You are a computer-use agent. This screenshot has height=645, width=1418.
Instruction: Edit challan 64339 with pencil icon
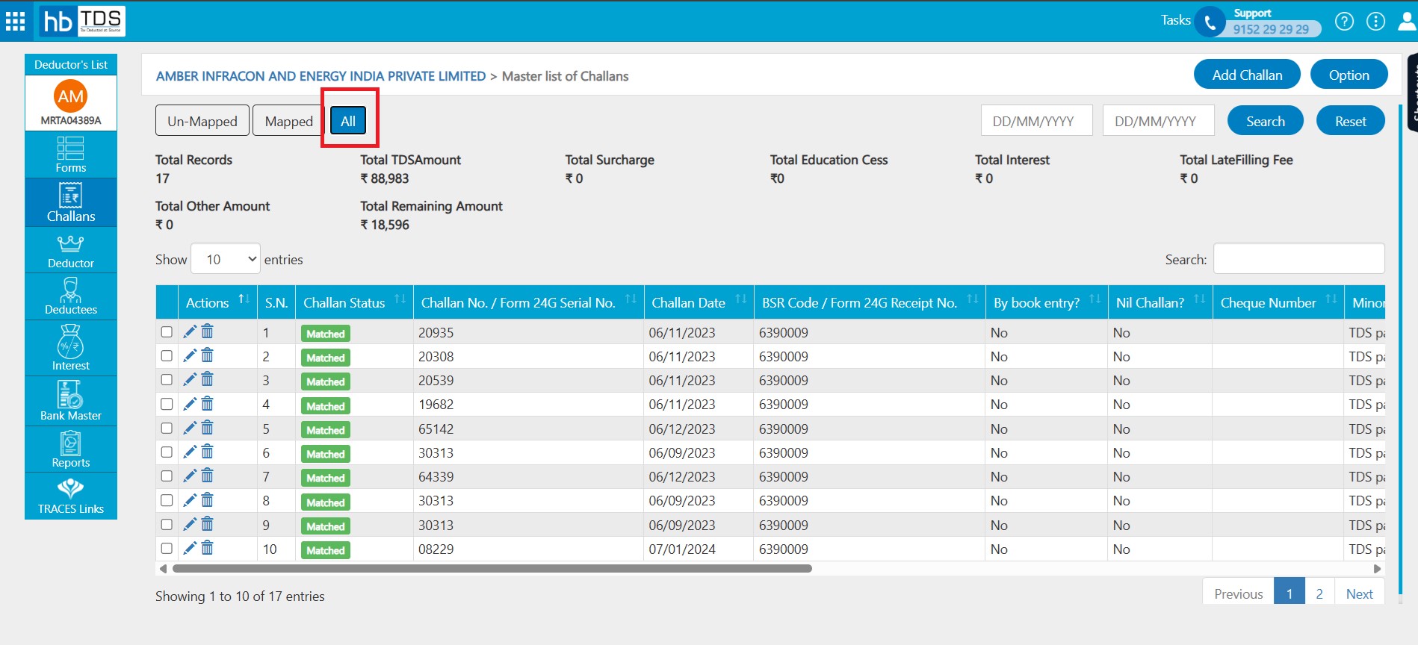click(x=190, y=476)
